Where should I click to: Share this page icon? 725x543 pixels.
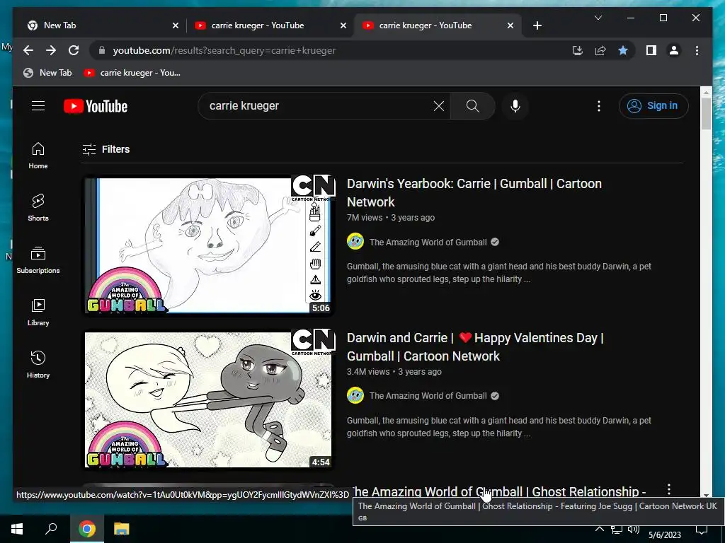600,50
